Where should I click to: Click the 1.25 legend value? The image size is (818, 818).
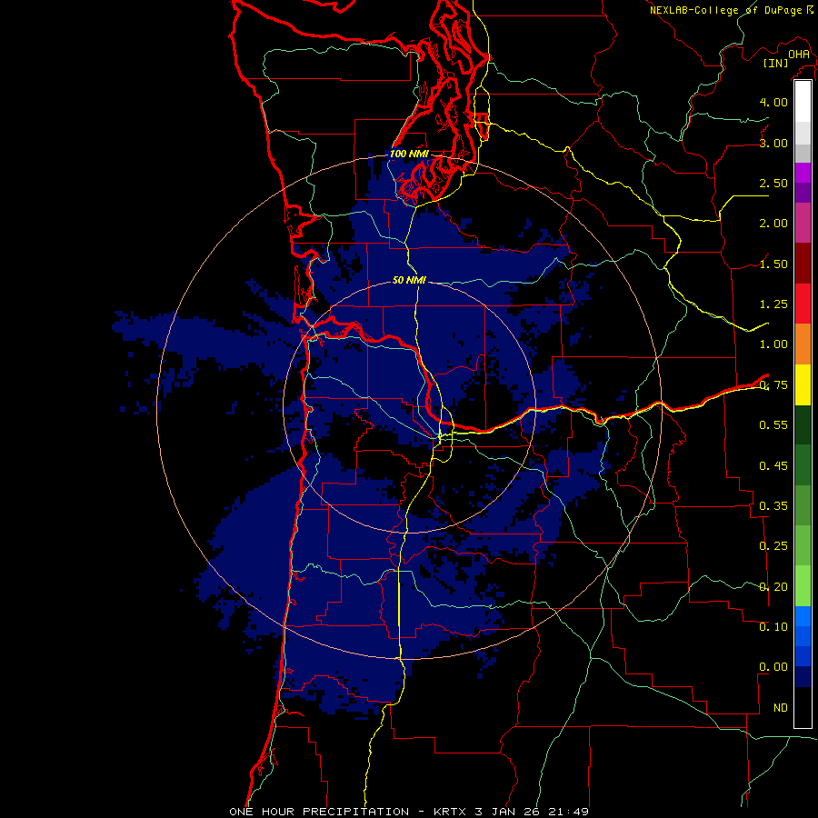773,304
